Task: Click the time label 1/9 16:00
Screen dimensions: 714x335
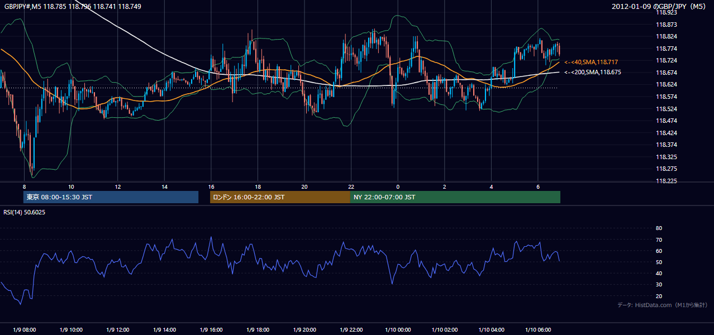Action: pyautogui.click(x=211, y=329)
